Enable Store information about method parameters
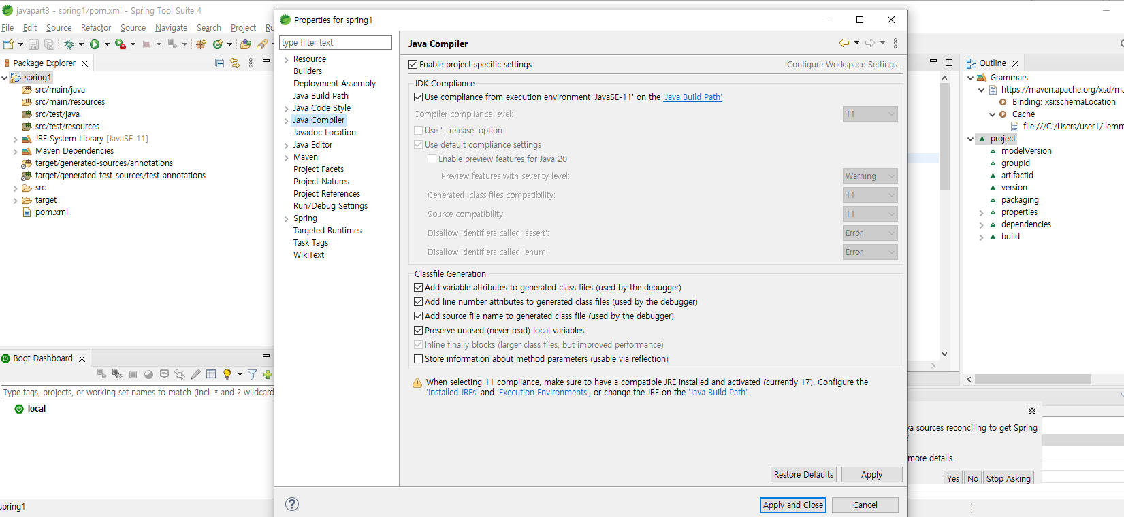The height and width of the screenshot is (517, 1124). (x=419, y=359)
